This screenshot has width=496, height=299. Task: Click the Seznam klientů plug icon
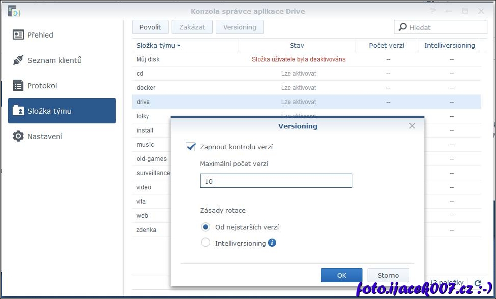(18, 60)
